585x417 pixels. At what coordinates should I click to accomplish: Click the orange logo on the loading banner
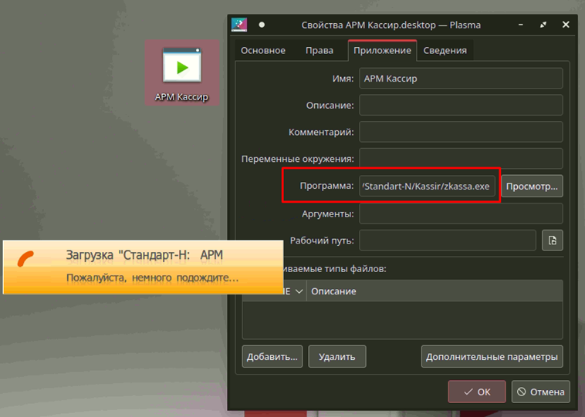[25, 259]
